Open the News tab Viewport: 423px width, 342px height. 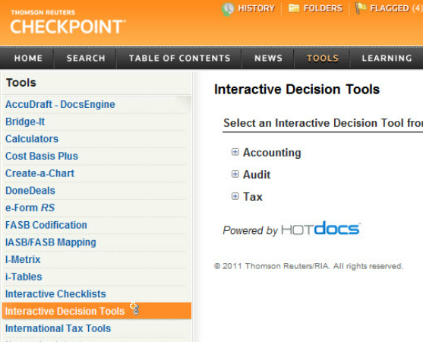[268, 59]
